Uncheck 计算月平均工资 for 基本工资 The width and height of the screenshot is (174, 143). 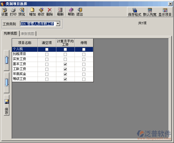[65, 64]
